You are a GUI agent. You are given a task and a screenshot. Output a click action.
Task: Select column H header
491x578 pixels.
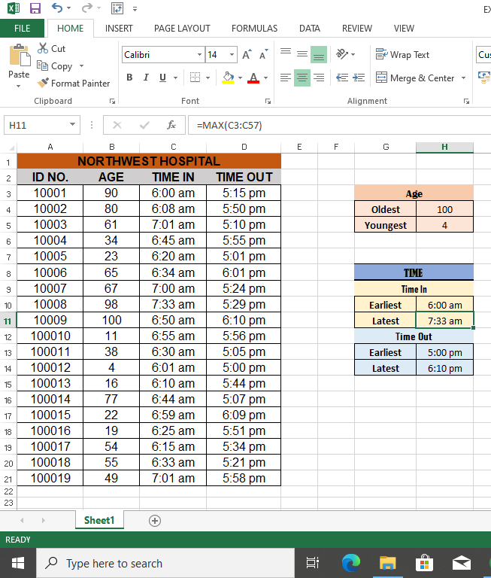pos(444,147)
